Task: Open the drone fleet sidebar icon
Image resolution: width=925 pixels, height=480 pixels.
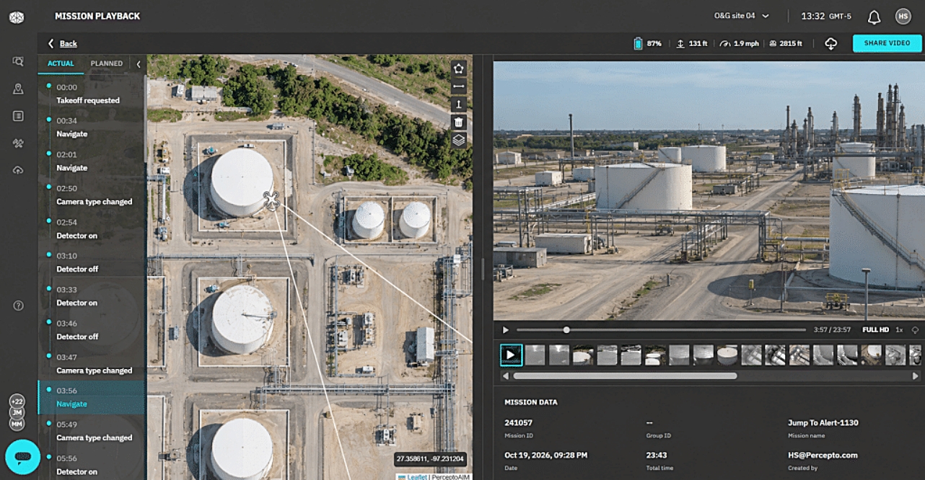Action: click(x=18, y=143)
